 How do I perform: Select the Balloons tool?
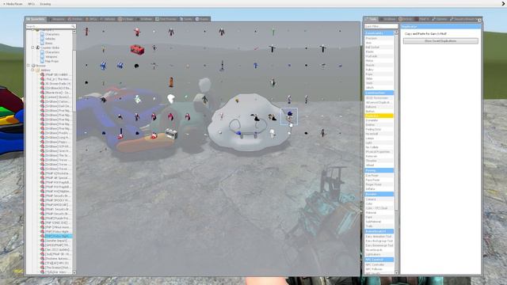[379, 107]
